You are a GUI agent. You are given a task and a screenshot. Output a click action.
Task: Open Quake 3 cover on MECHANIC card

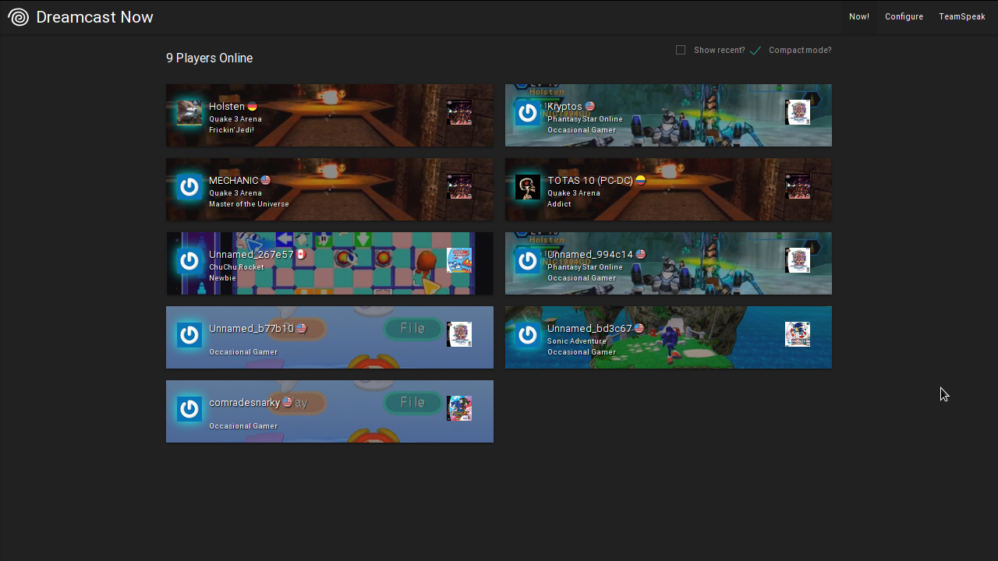coord(459,186)
